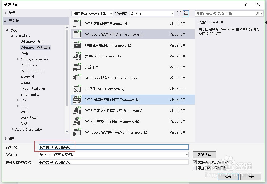The width and height of the screenshot is (267, 184).
Task: Collapse the Visual C# tree node
Action: pyautogui.click(x=12, y=36)
